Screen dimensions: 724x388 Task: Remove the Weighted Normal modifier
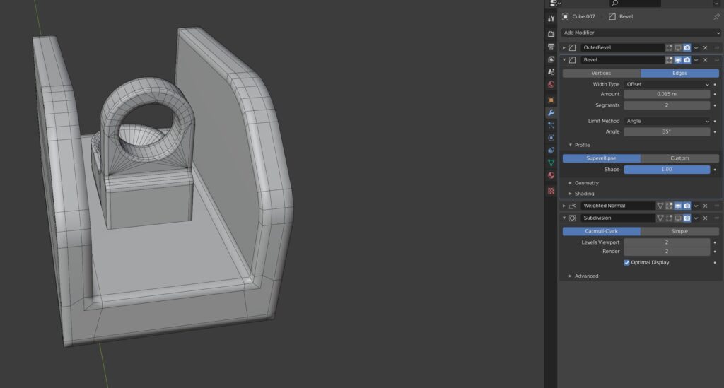(x=705, y=206)
